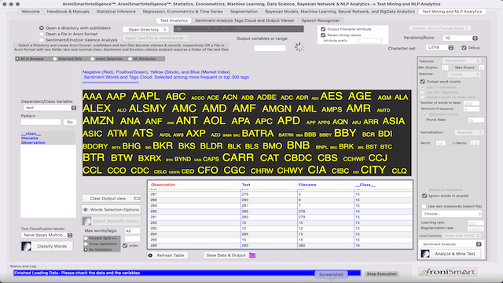
Task: Open the Normalization dropdown
Action: 468,133
